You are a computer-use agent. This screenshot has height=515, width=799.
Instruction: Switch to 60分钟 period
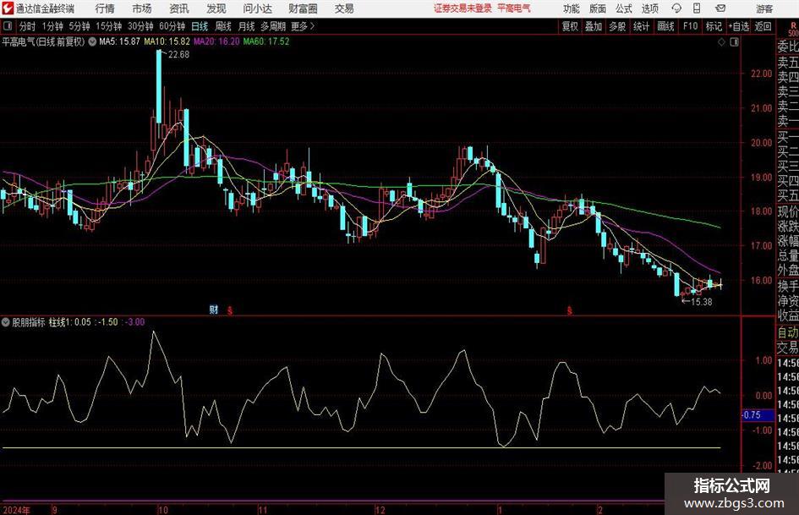(x=172, y=26)
